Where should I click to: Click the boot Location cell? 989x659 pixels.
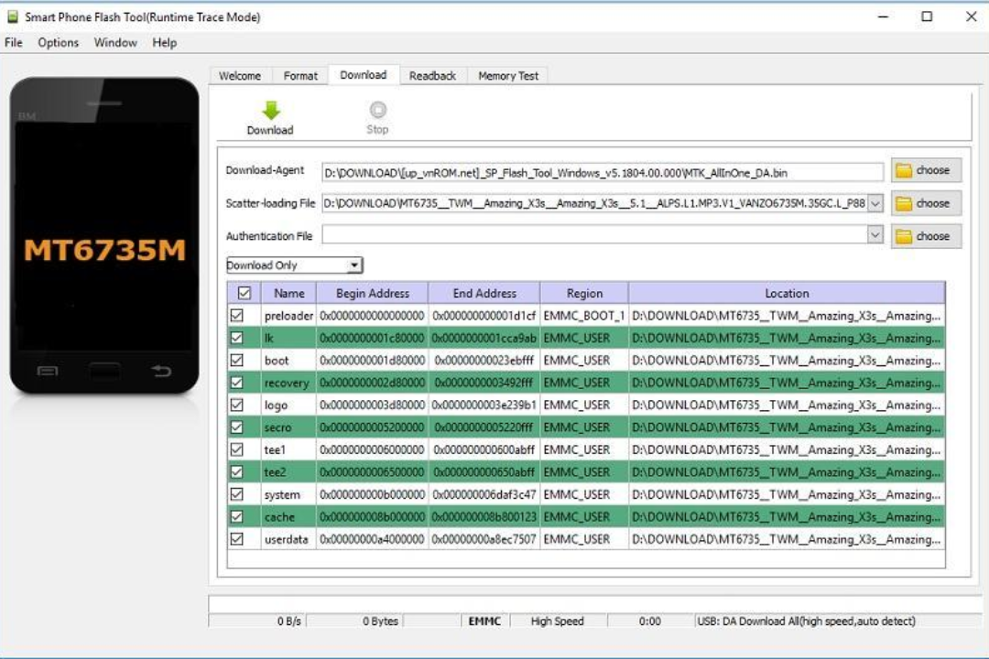(787, 360)
